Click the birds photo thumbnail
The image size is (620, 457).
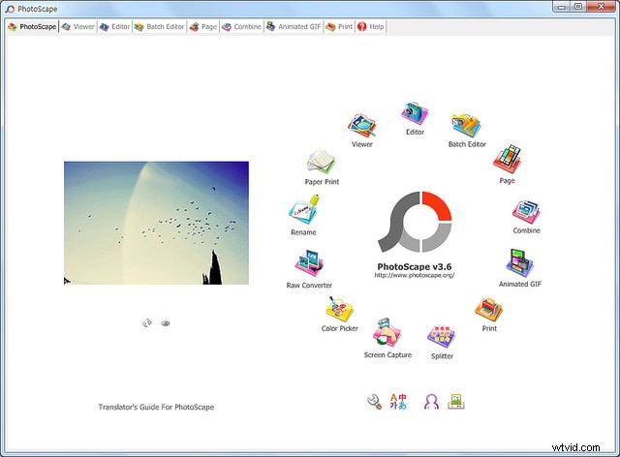(156, 223)
